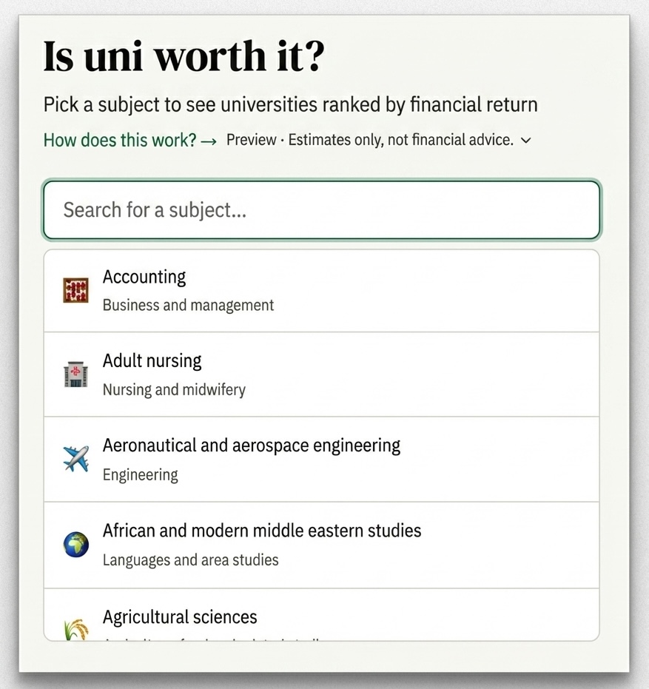
Task: Click the abacus icon next to Accounting
Action: (x=75, y=289)
